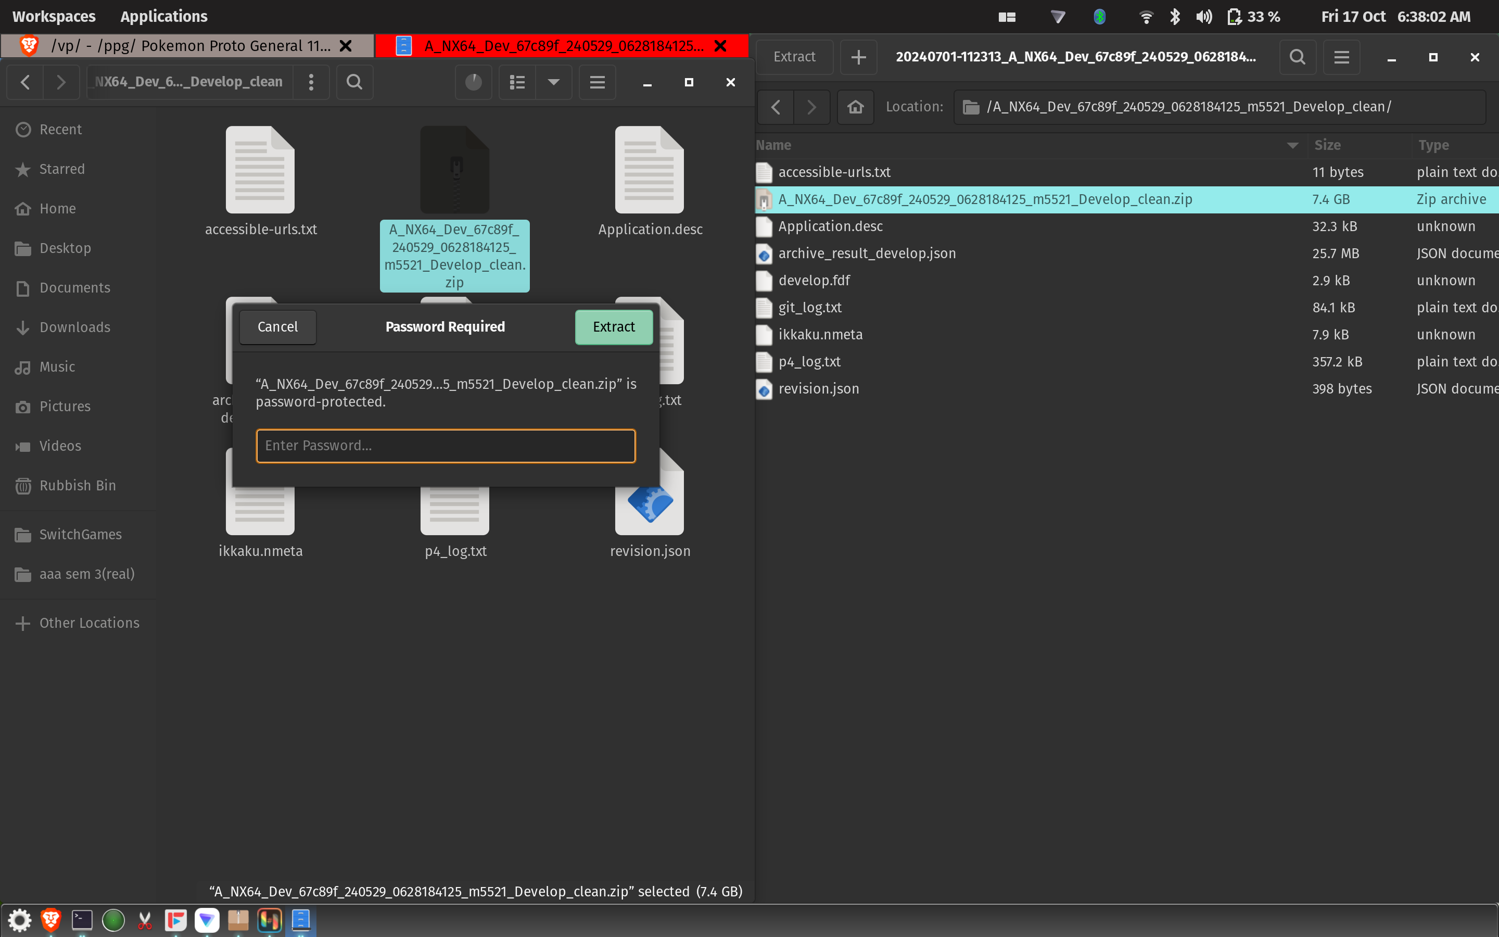
Task: Focus the Enter Password field
Action: 446,446
